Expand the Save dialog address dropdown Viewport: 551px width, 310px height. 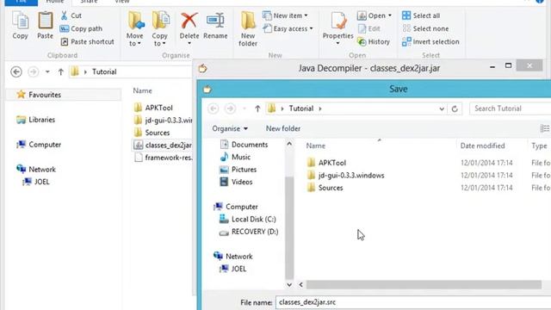pos(442,108)
